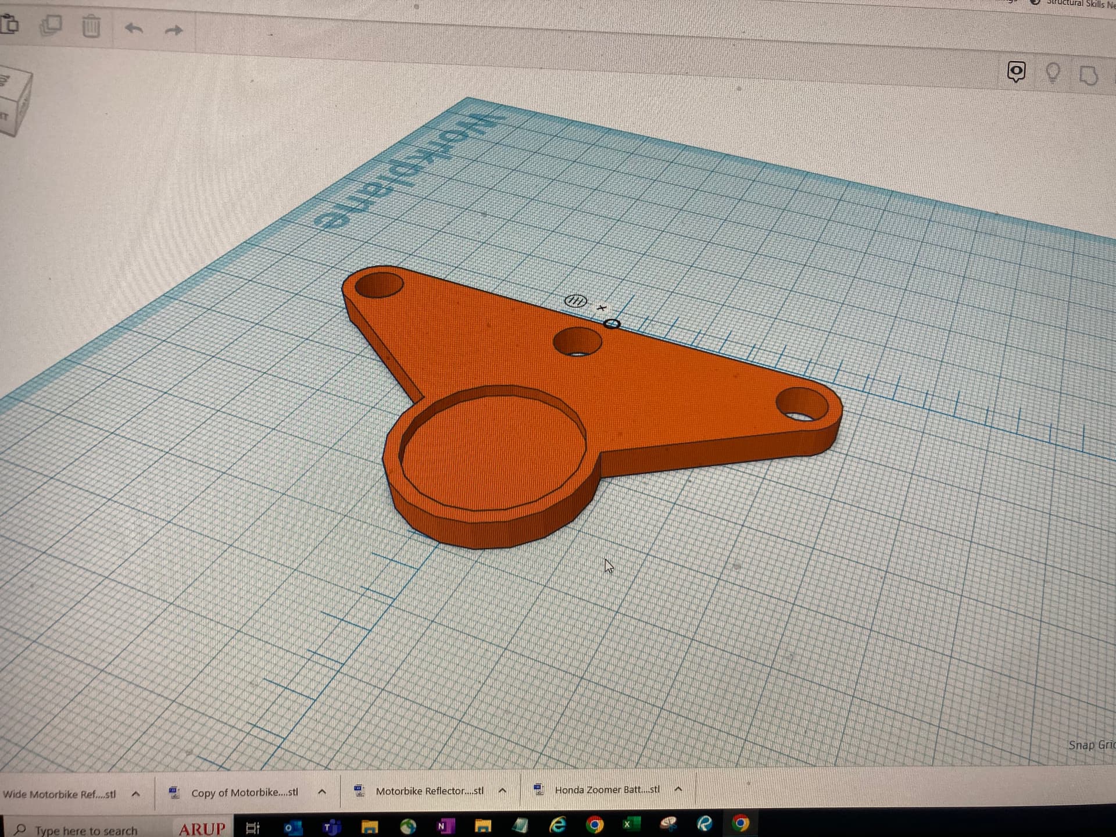The width and height of the screenshot is (1116, 837).
Task: Toggle the Show all lightbulb icon
Action: (1053, 73)
